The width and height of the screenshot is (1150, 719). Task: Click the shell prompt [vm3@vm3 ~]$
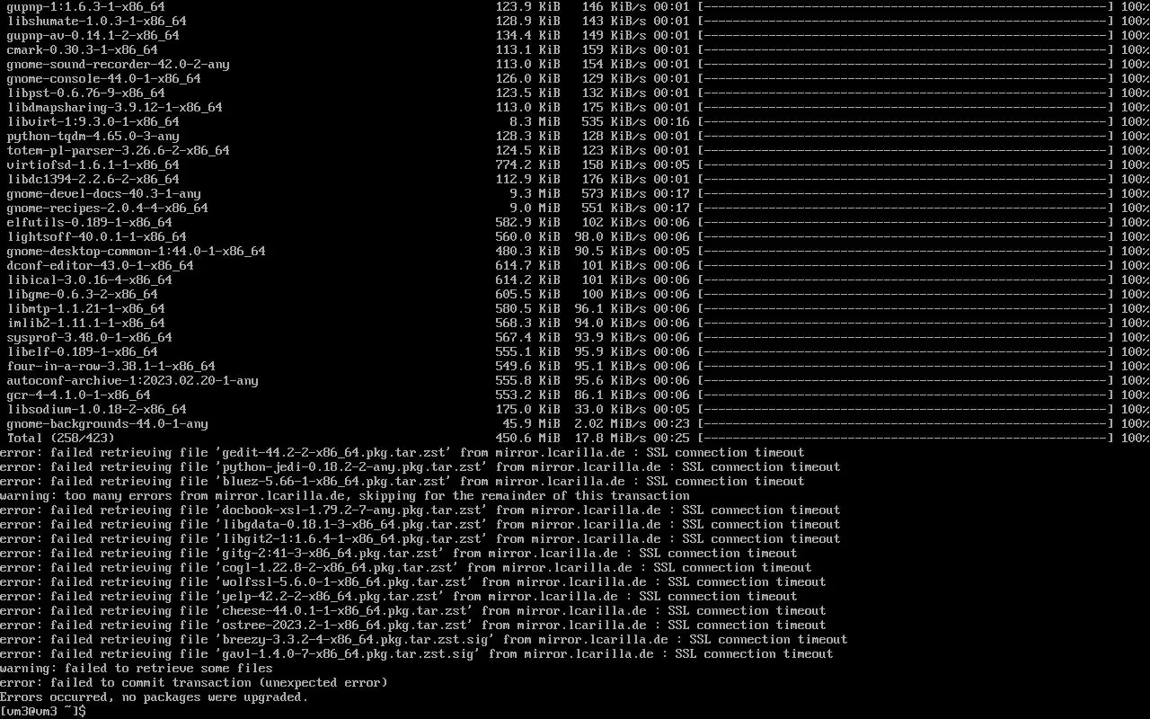(43, 711)
